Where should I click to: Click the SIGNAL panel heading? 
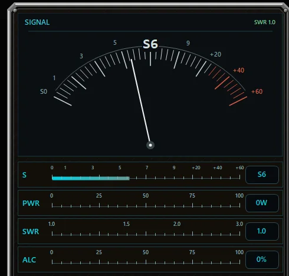(x=37, y=22)
